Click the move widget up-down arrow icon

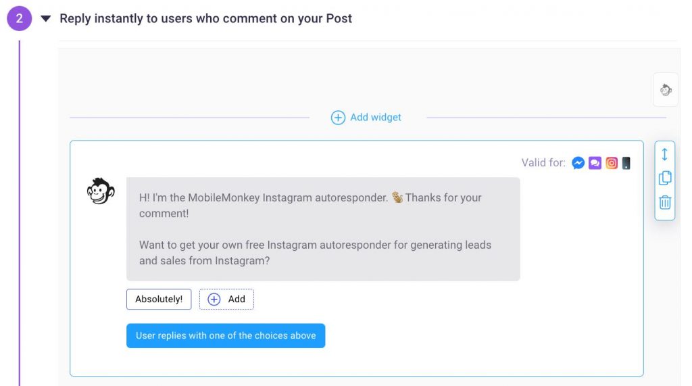(x=665, y=154)
